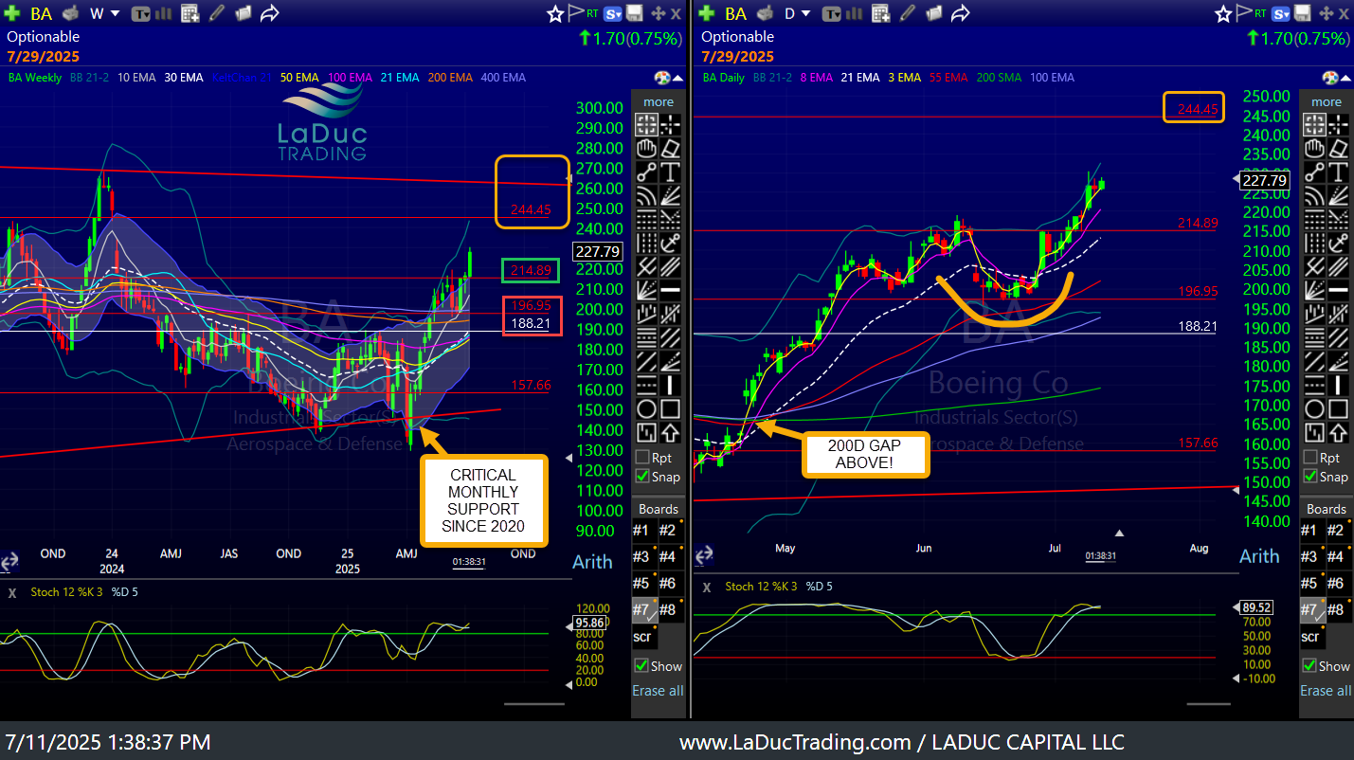Select the rectangle tool on daily chart toolbar
1354x760 pixels.
click(1338, 408)
